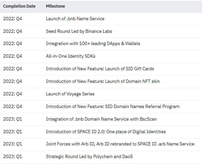Click SID Domain Names Referral Program milestone
Image resolution: width=202 pixels, height=164 pixels.
[112, 106]
